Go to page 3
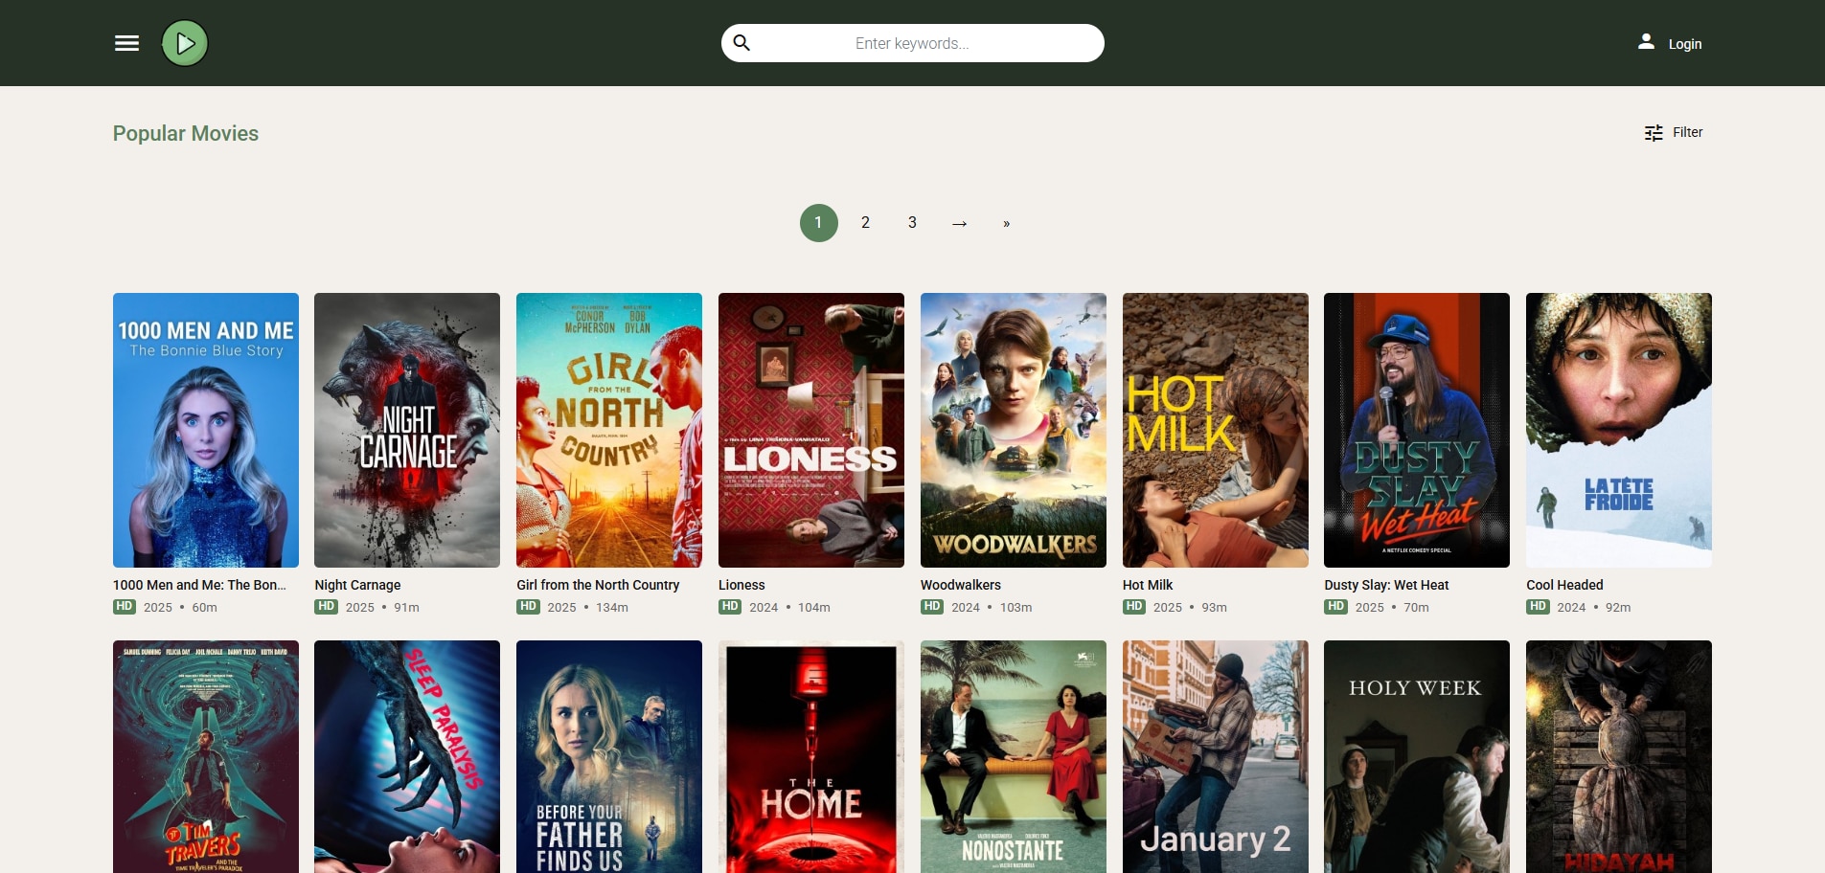 (x=912, y=223)
